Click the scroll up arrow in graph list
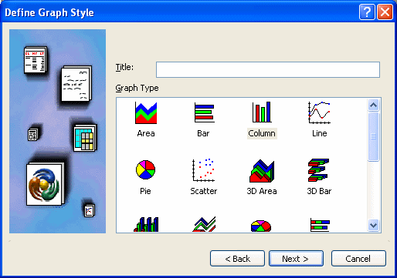Screen dimensions: 397x278 373,105
